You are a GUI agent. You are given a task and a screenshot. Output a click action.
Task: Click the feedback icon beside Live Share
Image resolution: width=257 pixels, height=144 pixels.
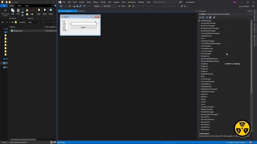pyautogui.click(x=253, y=6)
